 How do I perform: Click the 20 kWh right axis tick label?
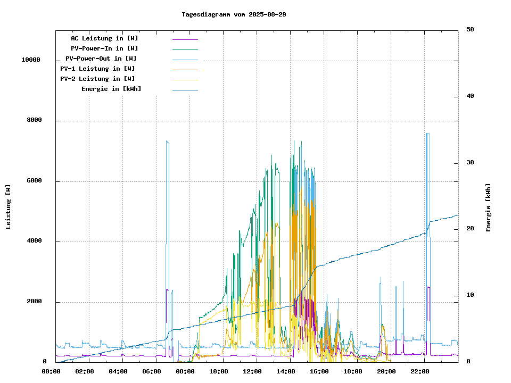(470, 229)
